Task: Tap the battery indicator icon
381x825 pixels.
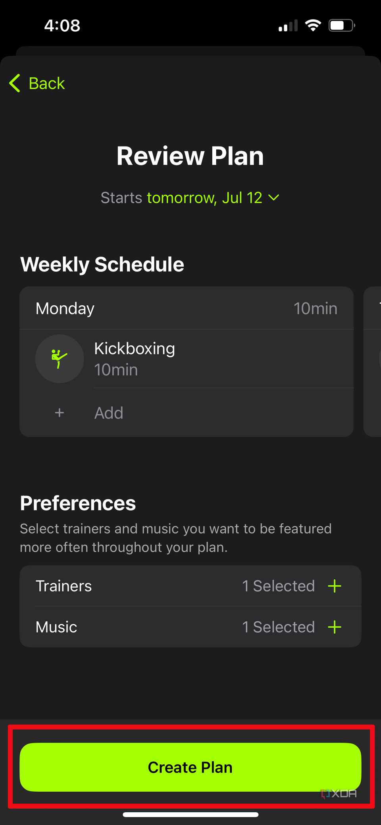Action: click(x=341, y=25)
